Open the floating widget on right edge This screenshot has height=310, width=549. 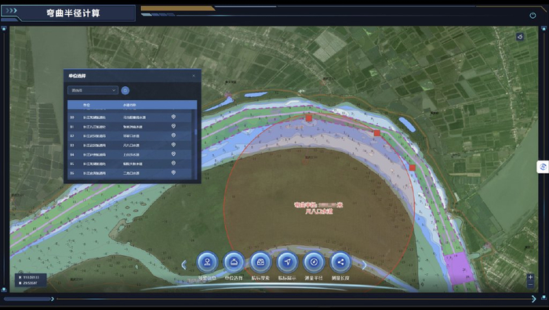pyautogui.click(x=543, y=167)
